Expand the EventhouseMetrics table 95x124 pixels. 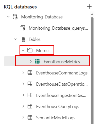click(x=31, y=62)
